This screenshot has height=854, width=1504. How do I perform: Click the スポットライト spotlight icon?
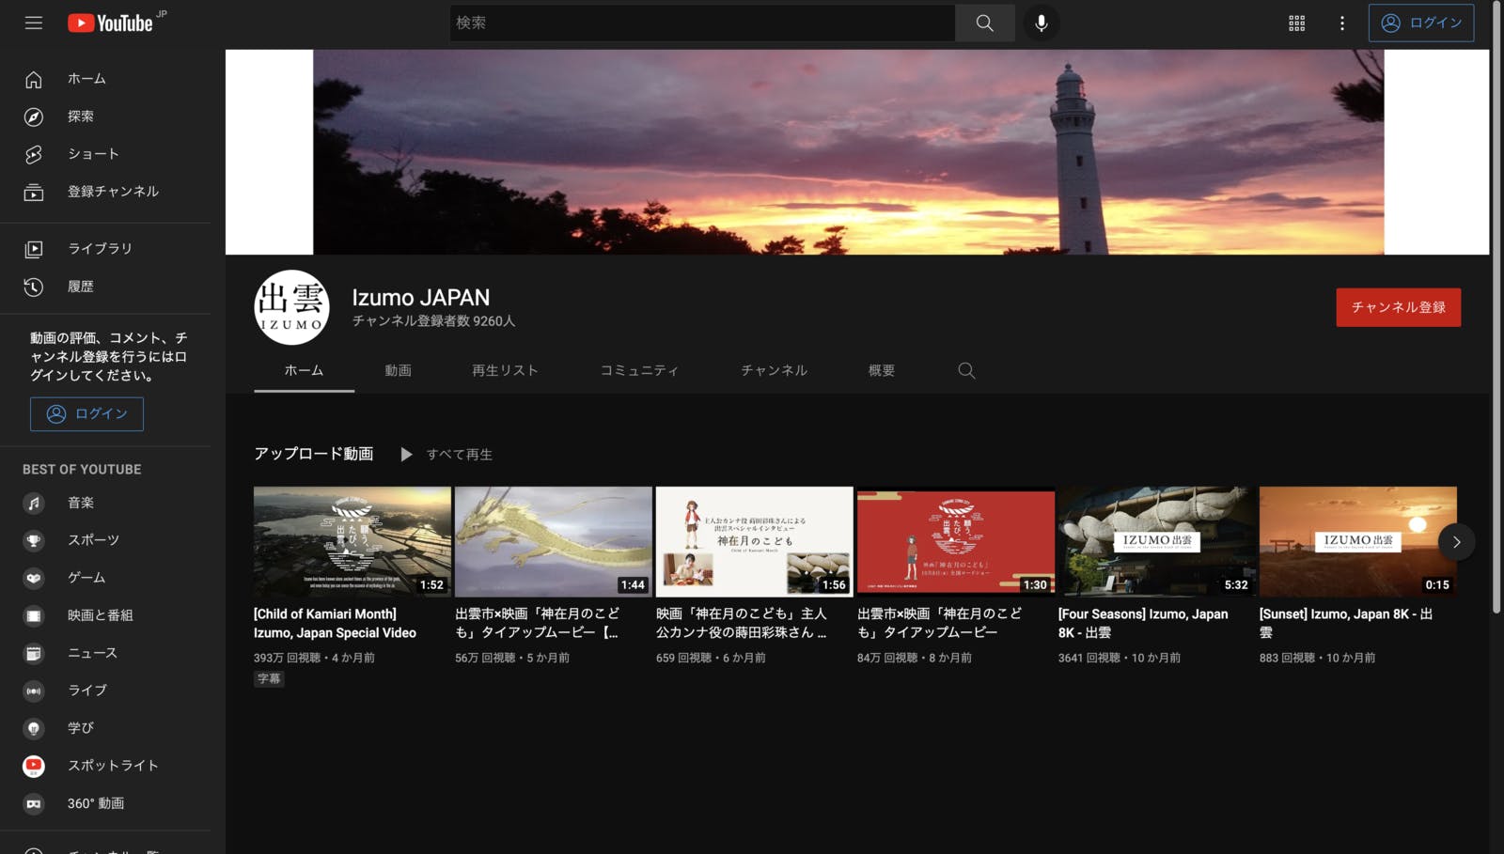34,766
